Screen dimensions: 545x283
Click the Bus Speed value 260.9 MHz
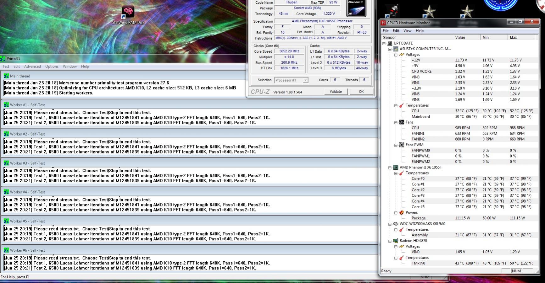click(x=289, y=62)
